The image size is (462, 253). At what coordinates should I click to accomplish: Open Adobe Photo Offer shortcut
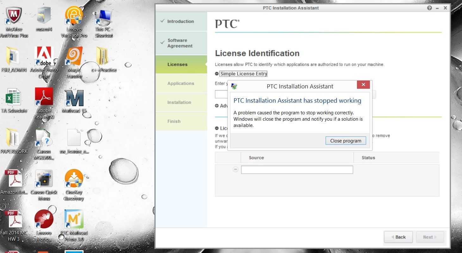(x=44, y=56)
